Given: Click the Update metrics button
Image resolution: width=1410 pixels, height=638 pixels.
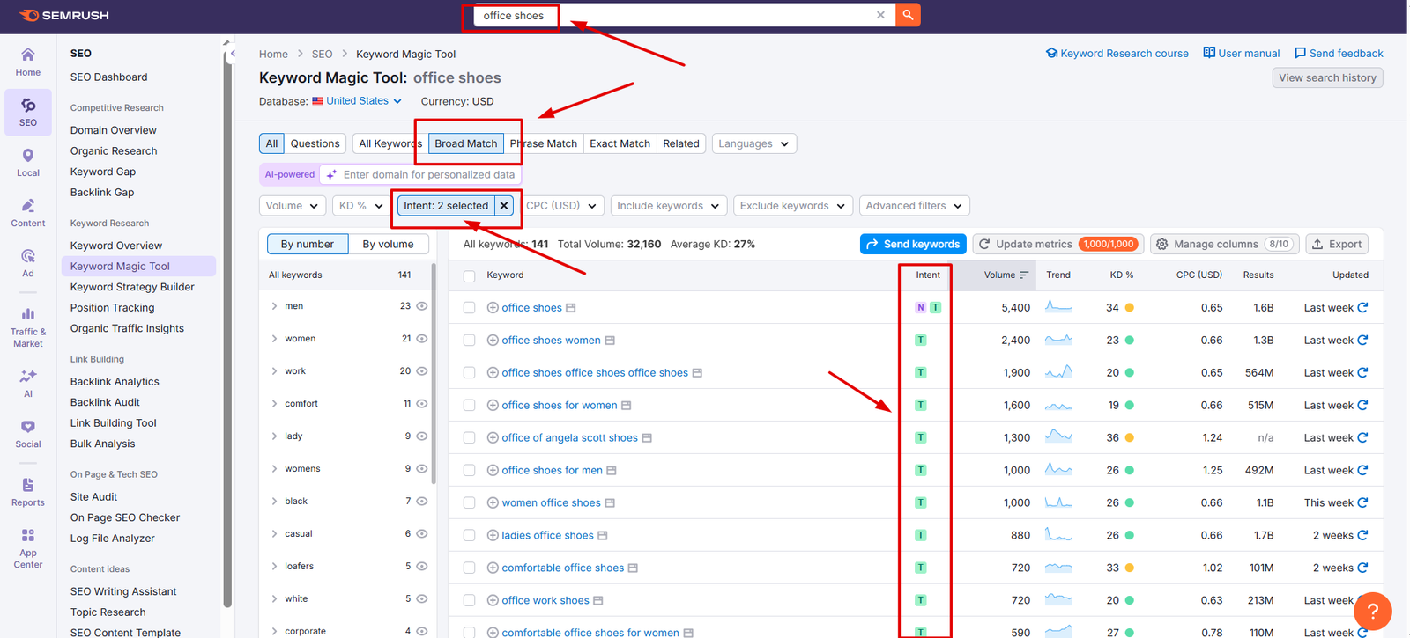Looking at the screenshot, I should [x=1057, y=244].
